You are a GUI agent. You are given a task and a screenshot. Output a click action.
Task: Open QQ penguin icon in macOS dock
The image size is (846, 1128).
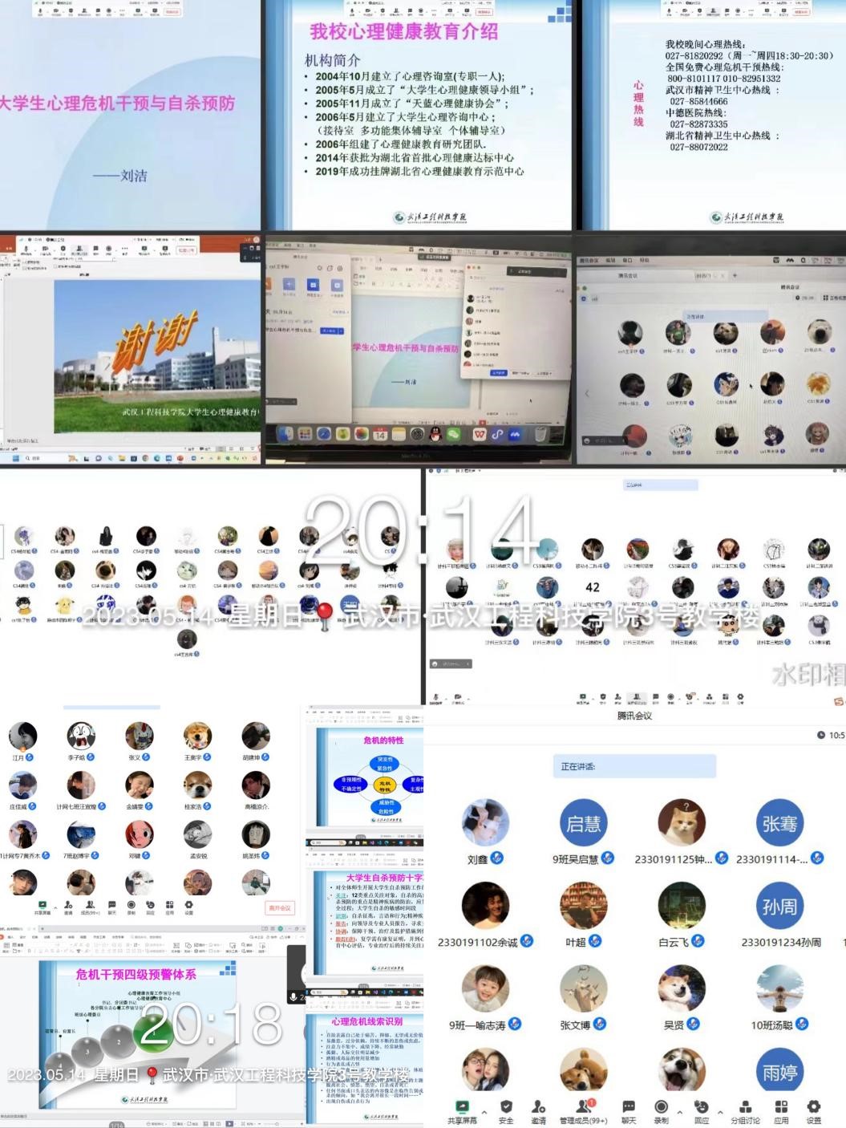(x=435, y=434)
